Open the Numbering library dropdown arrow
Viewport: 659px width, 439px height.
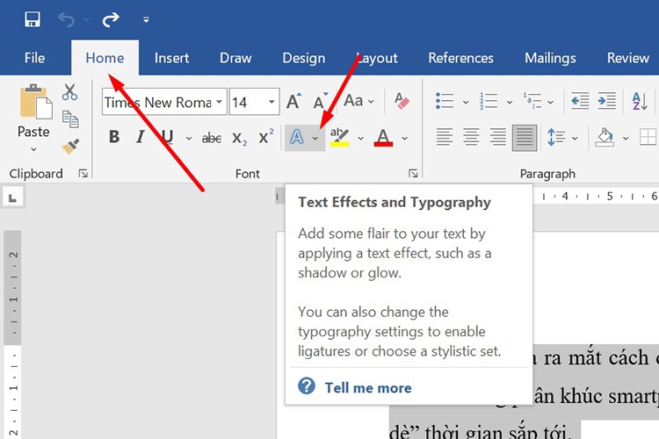[x=510, y=102]
